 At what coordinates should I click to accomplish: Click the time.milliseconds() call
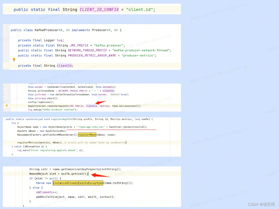point(126,106)
